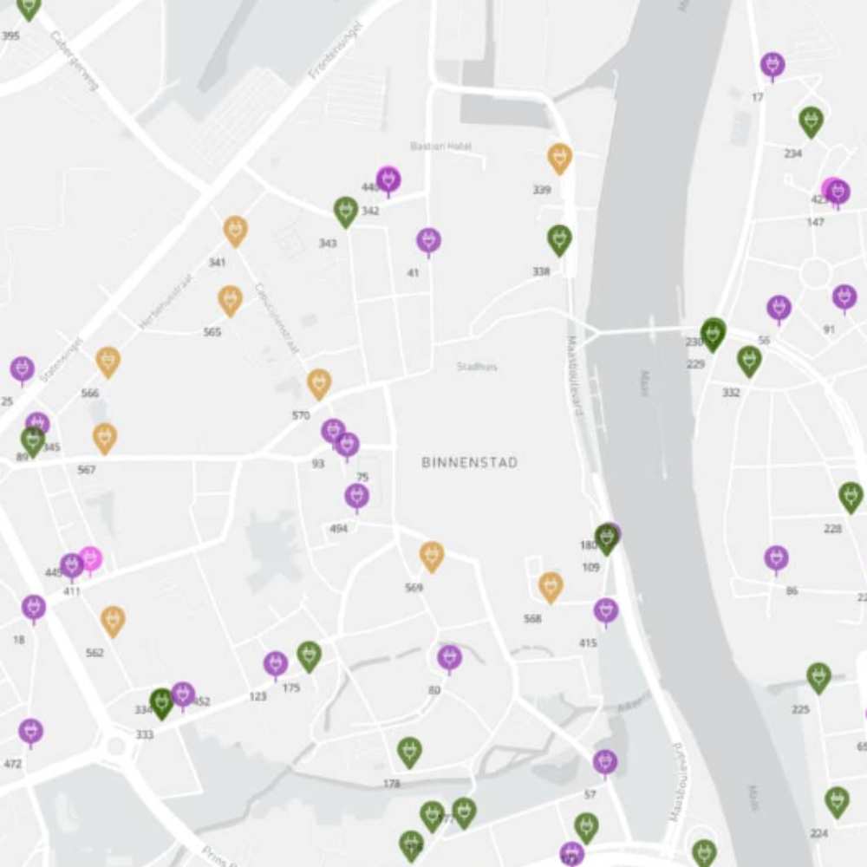Select the purple charging marker labeled 80
This screenshot has height=867, width=867.
click(x=449, y=658)
